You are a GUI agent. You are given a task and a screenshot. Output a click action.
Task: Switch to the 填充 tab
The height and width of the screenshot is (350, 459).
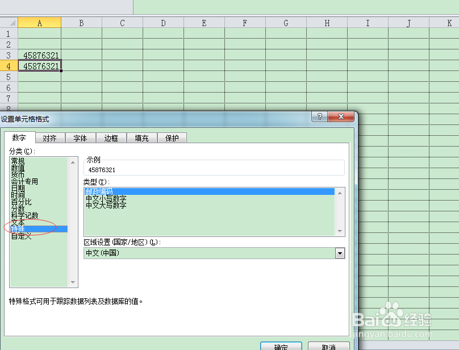point(142,138)
